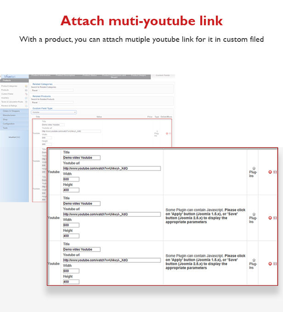Image resolution: width=283 pixels, height=312 pixels.
Task: Go to the Product Images tab
Action: (138, 76)
